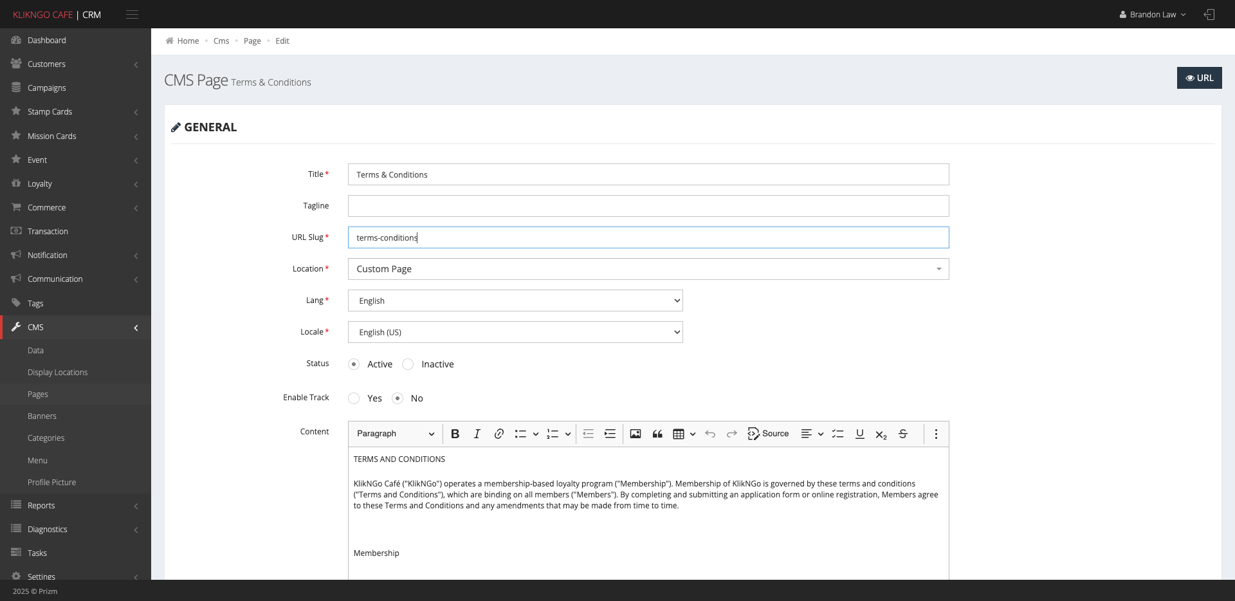Redo the last editor change

coord(732,434)
